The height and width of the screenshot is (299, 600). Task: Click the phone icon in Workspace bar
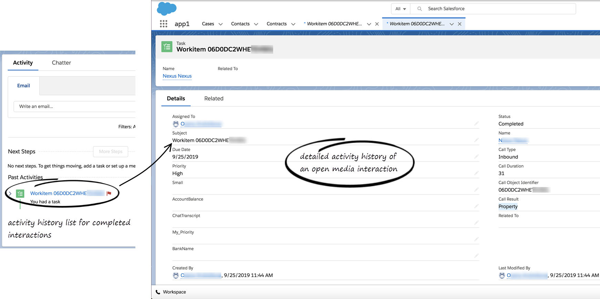coord(158,292)
